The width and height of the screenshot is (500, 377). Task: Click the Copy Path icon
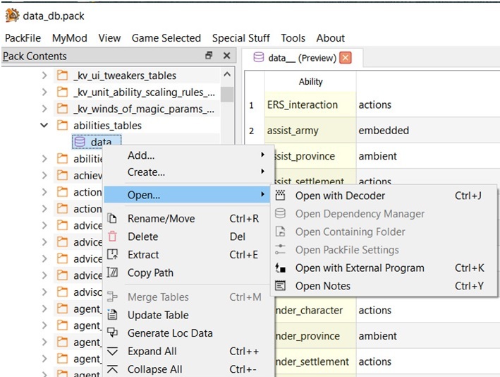click(x=112, y=273)
